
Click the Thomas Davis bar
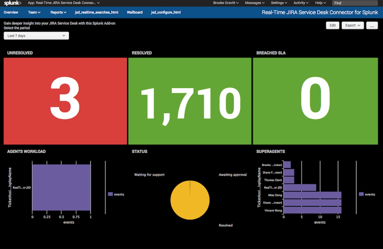click(289, 180)
